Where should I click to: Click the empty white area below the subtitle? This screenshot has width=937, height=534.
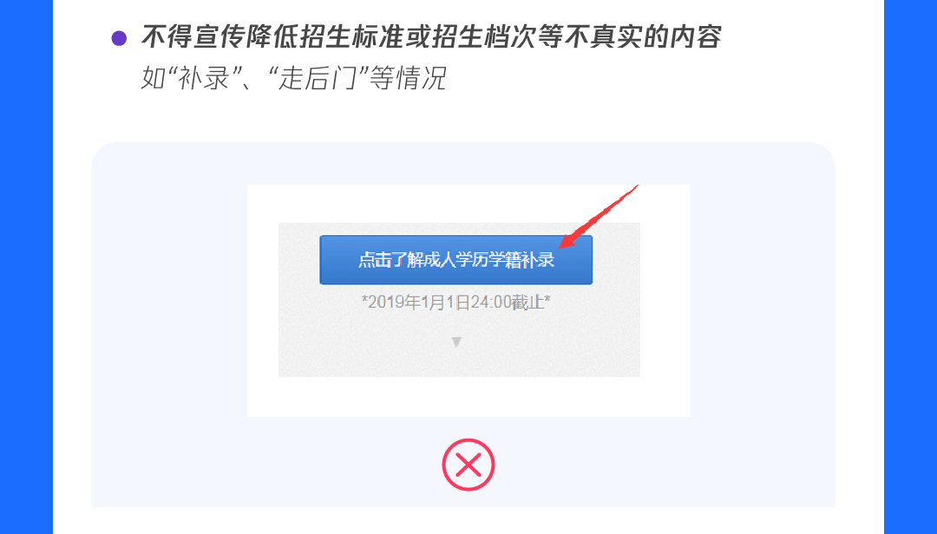pyautogui.click(x=468, y=116)
